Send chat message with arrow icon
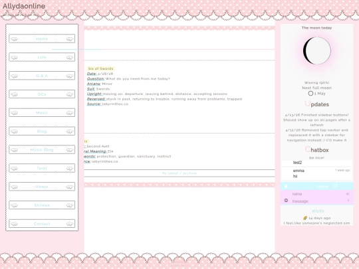This screenshot has height=269, width=359. coord(348,201)
